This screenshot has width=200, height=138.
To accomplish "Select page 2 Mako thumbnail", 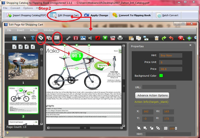I will pos(23,100).
